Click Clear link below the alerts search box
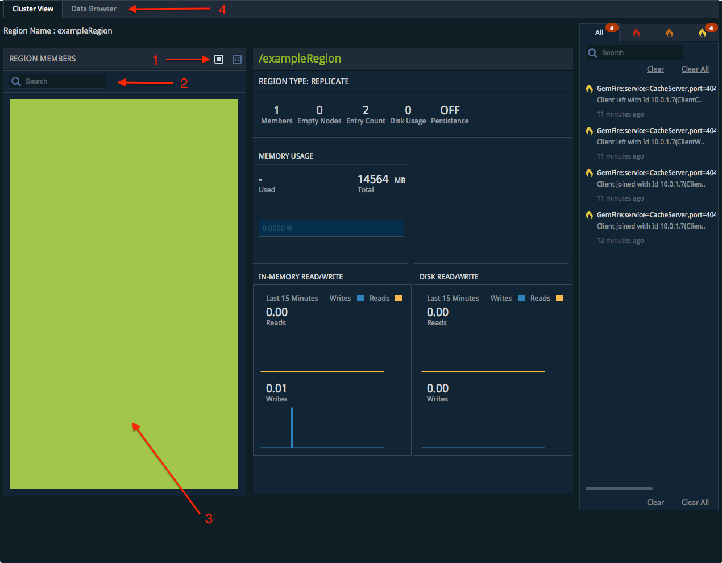Image resolution: width=722 pixels, height=563 pixels. (655, 69)
